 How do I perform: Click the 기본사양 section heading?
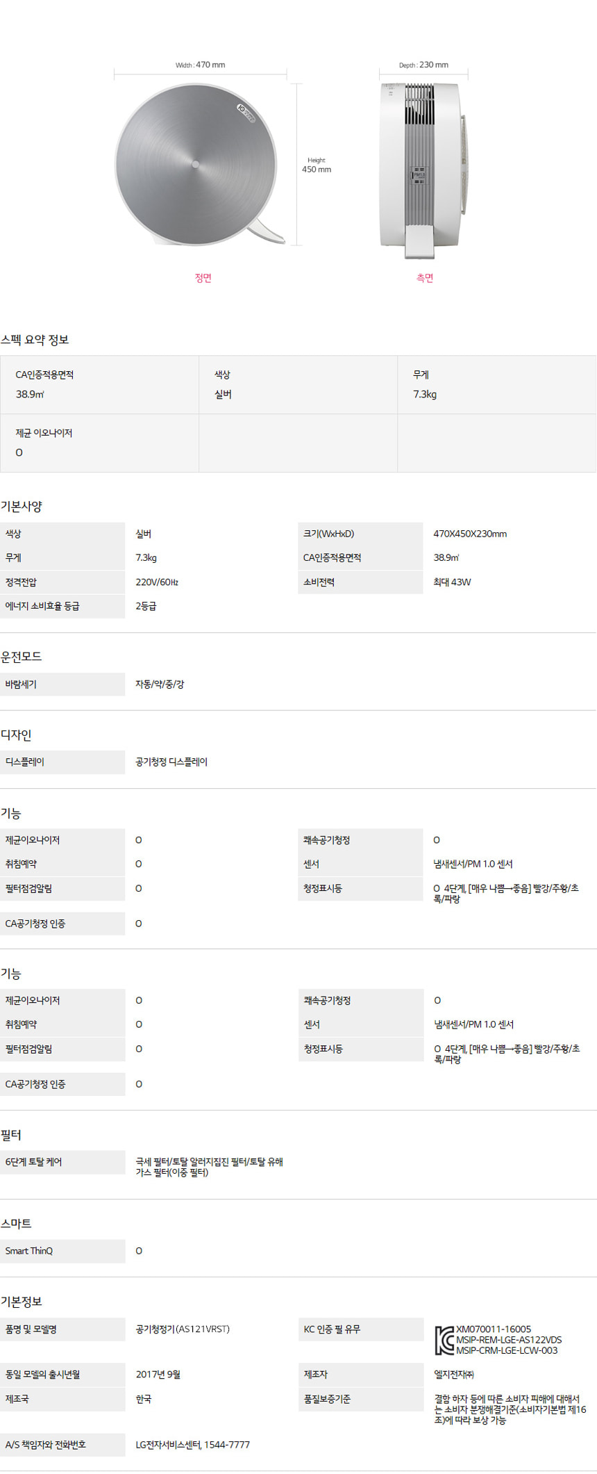click(22, 506)
